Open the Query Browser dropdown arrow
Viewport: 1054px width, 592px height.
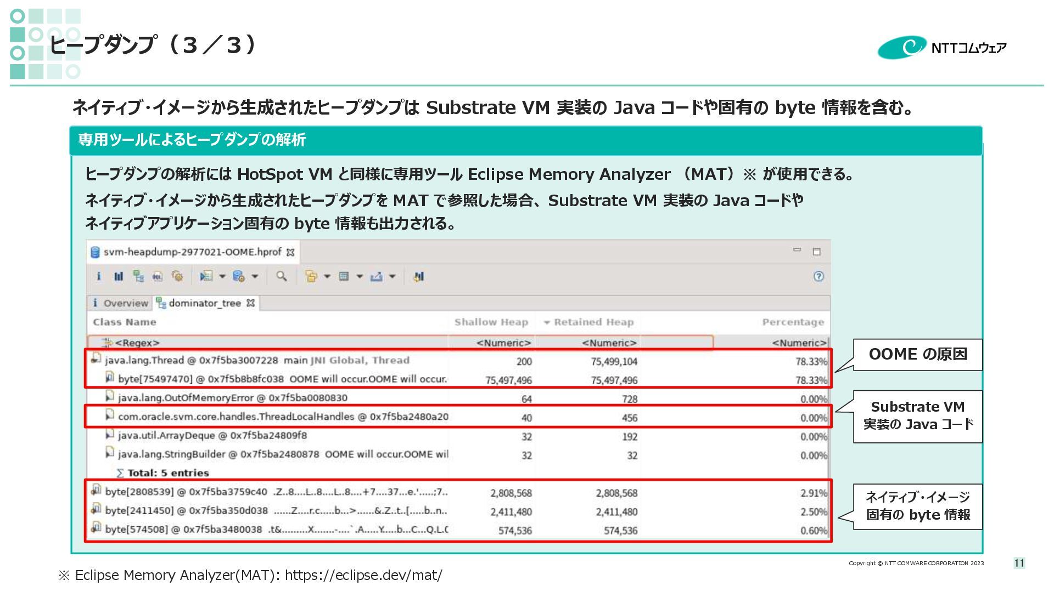(255, 276)
